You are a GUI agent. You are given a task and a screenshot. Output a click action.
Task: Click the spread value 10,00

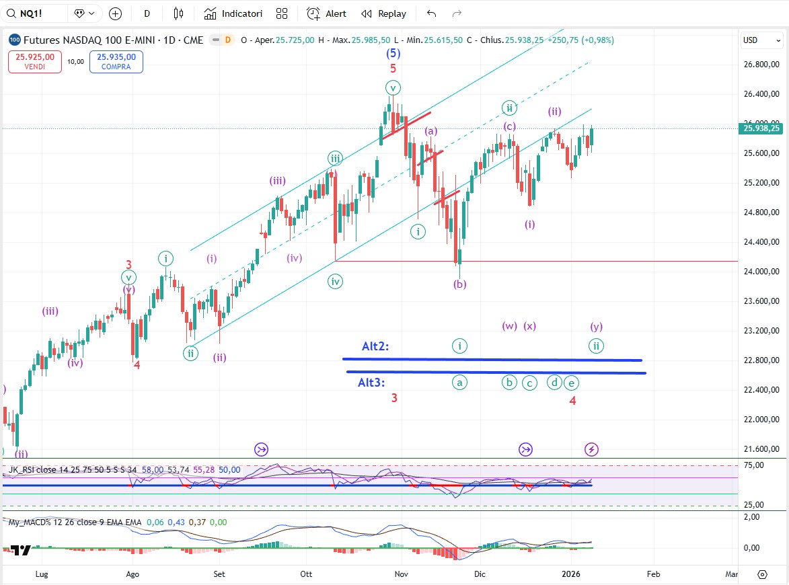click(75, 61)
